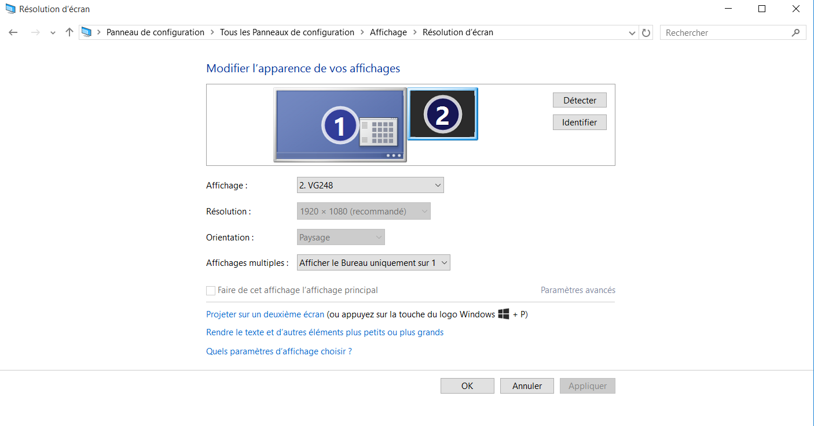Image resolution: width=814 pixels, height=426 pixels.
Task: Click the control panel icon in address bar
Action: click(x=87, y=32)
